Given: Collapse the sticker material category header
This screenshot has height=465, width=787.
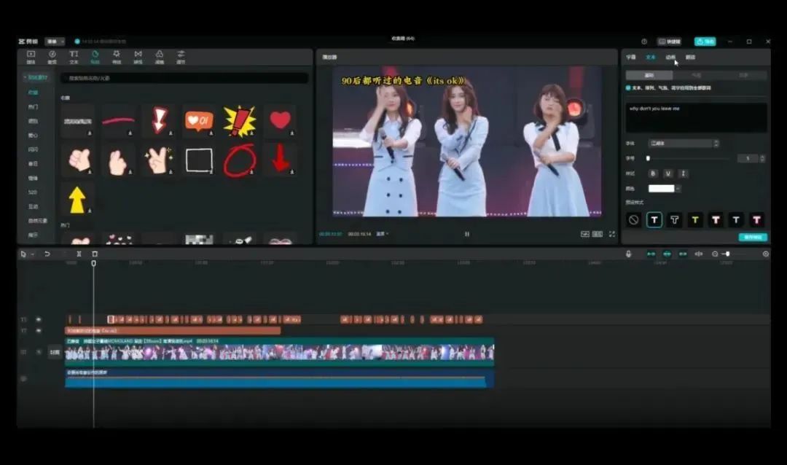Looking at the screenshot, I should click(36, 77).
